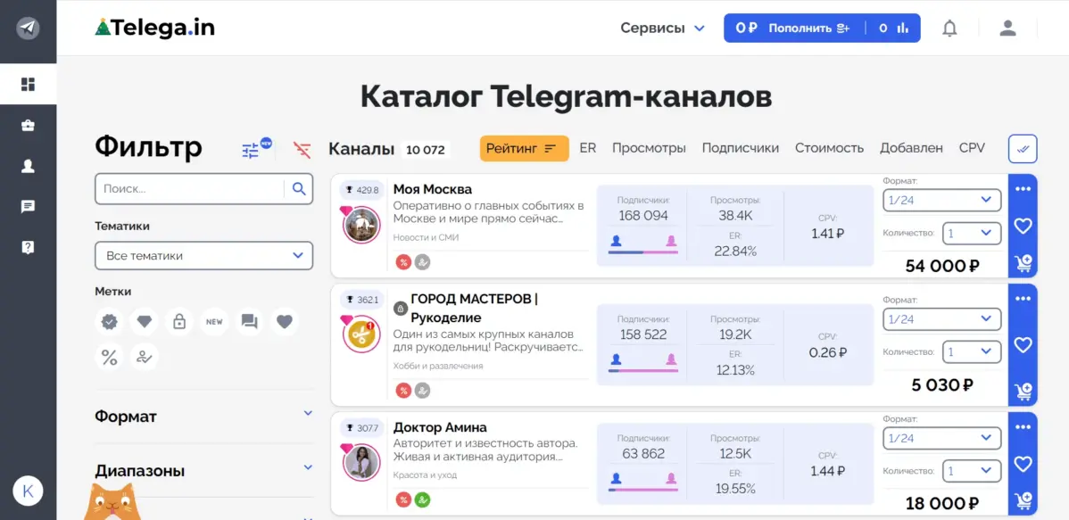Open the format 1/24 dropdown for Моя Москва

[941, 200]
